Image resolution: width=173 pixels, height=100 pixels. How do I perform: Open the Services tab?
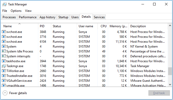[x=99, y=17]
